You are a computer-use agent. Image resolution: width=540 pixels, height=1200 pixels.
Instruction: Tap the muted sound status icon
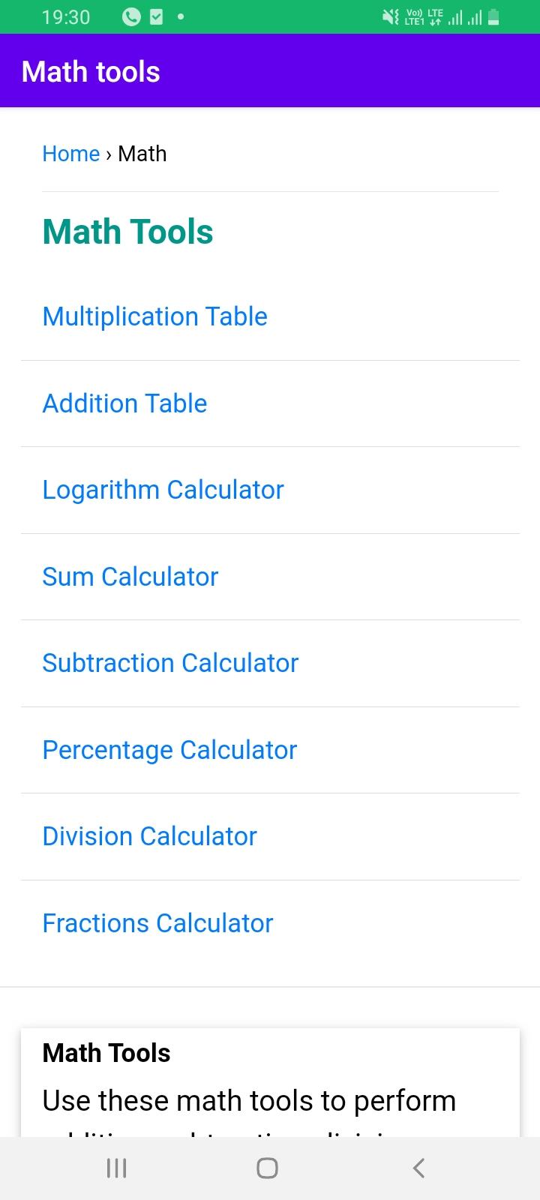[x=391, y=16]
